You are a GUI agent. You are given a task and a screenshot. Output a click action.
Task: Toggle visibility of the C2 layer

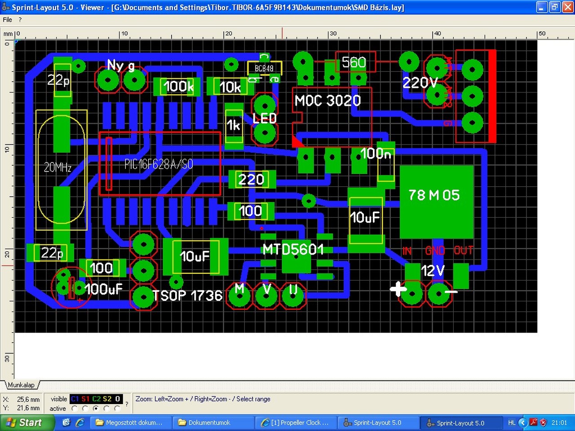click(x=96, y=399)
